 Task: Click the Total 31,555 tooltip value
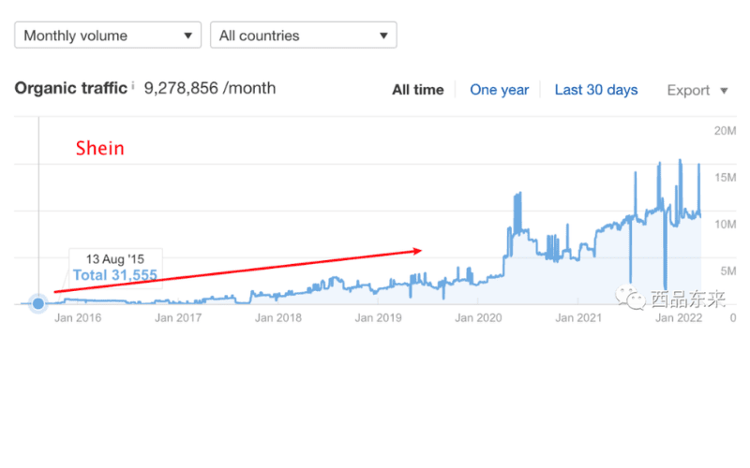coord(114,275)
